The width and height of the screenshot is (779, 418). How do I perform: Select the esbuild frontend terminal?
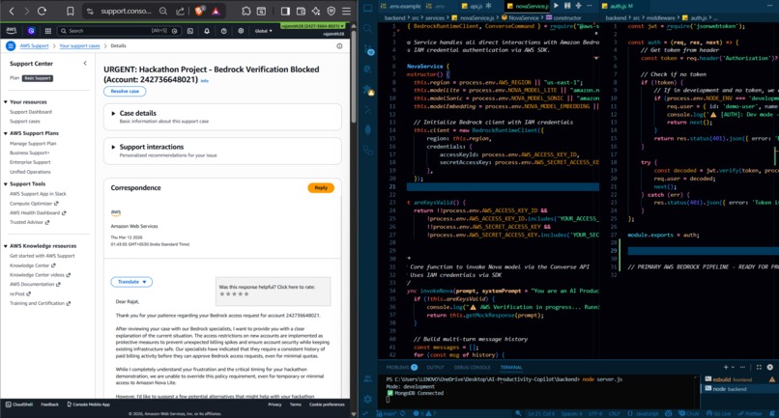(739, 379)
